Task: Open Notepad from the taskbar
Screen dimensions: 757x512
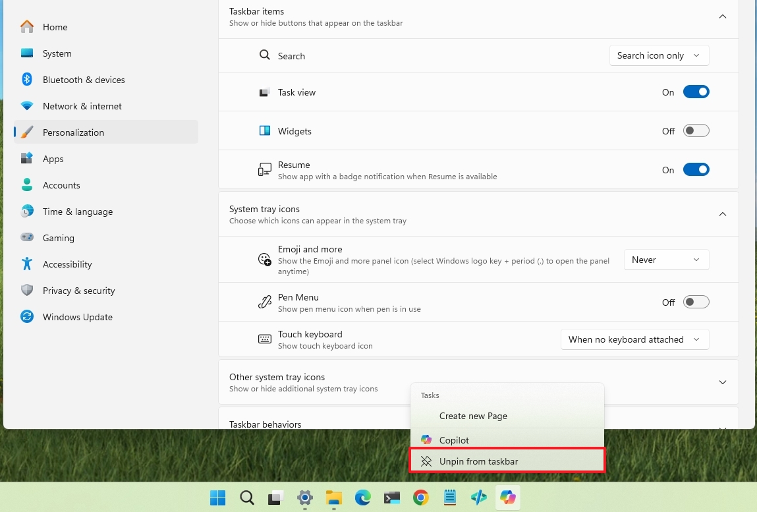Action: coord(449,498)
